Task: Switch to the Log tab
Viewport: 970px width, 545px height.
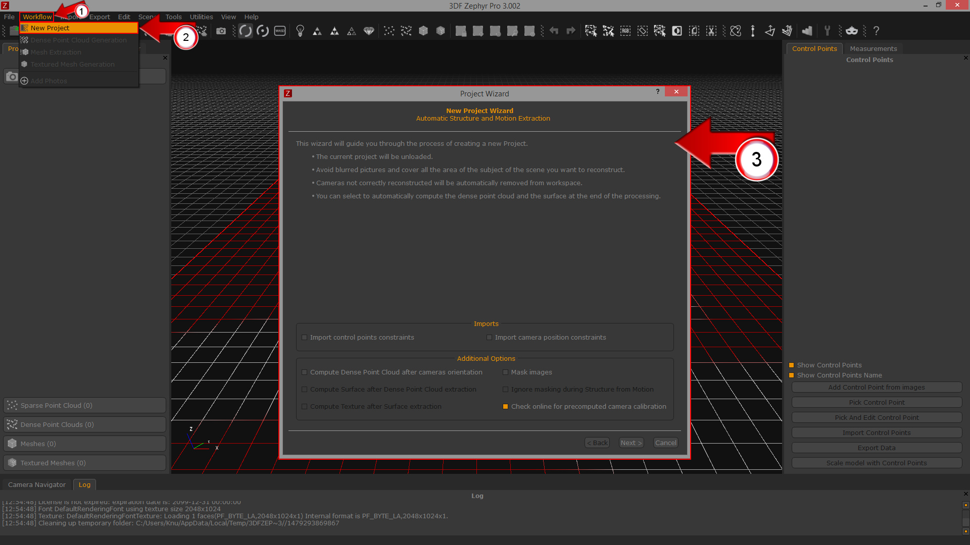Action: coord(84,484)
